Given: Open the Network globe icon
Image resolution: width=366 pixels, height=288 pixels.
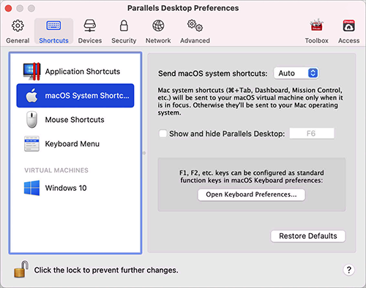Looking at the screenshot, I should coord(158,26).
